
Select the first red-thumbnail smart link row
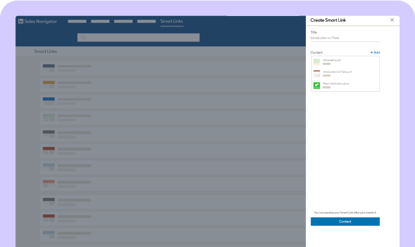tap(65, 151)
